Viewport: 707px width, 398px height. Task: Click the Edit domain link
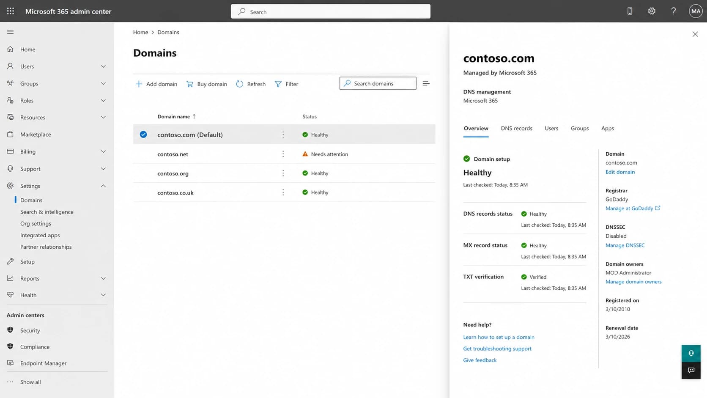click(x=620, y=172)
